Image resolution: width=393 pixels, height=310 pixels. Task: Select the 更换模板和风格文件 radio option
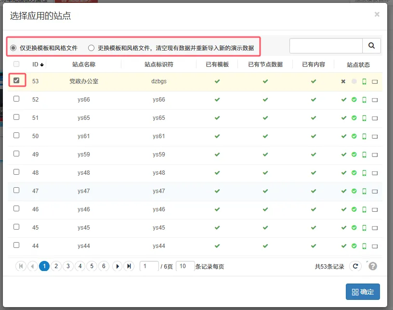pos(91,47)
